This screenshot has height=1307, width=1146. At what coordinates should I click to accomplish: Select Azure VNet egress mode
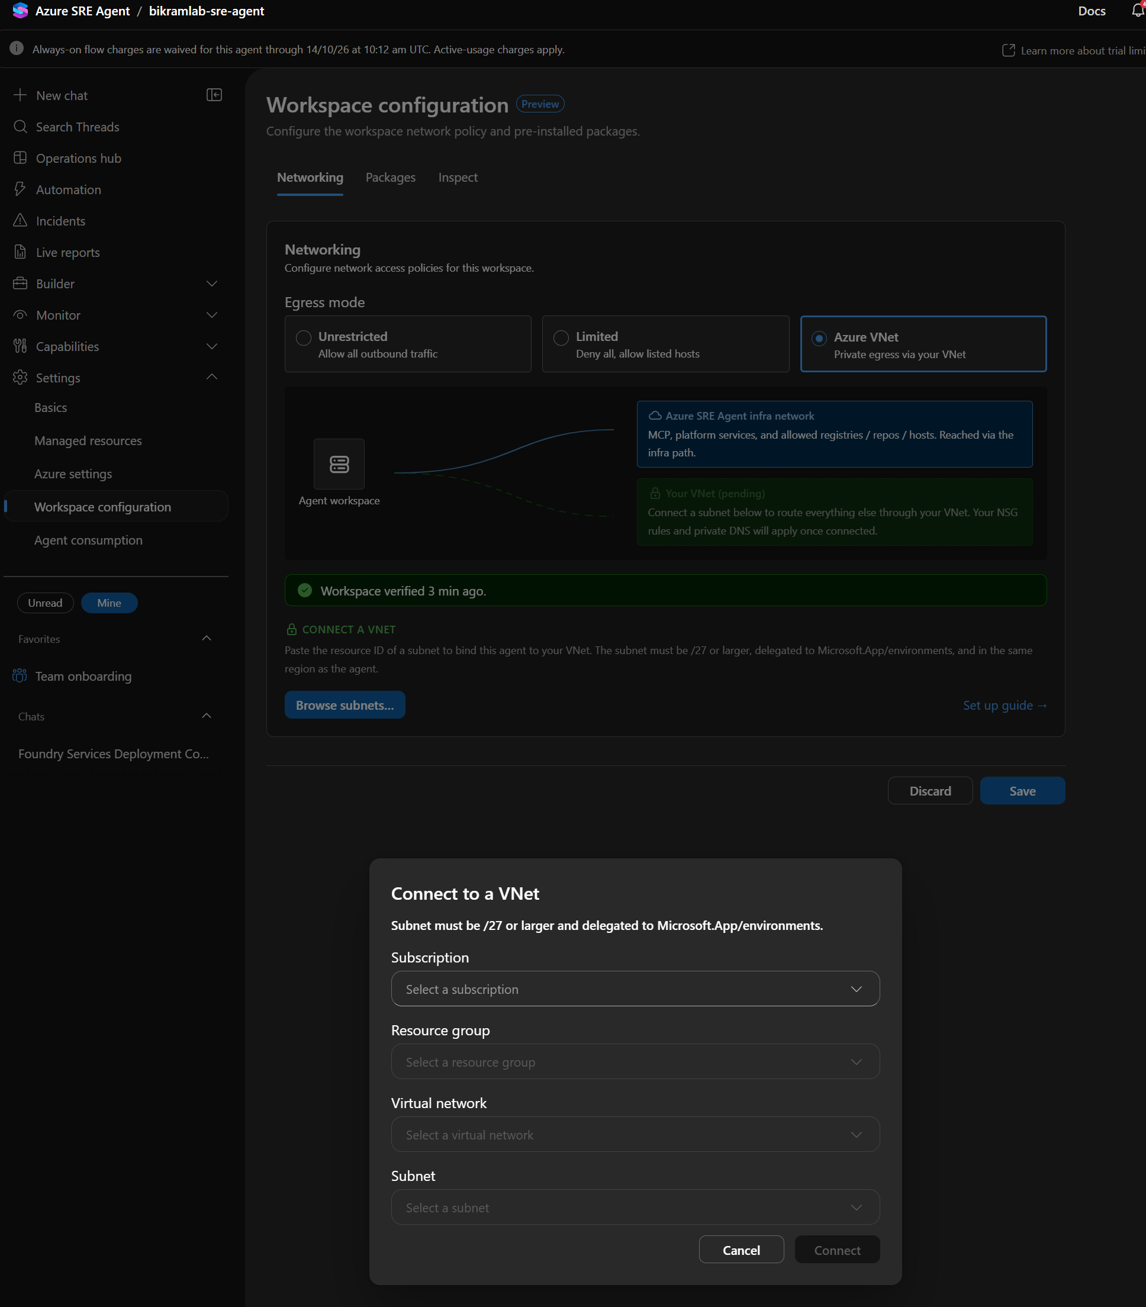tap(923, 344)
